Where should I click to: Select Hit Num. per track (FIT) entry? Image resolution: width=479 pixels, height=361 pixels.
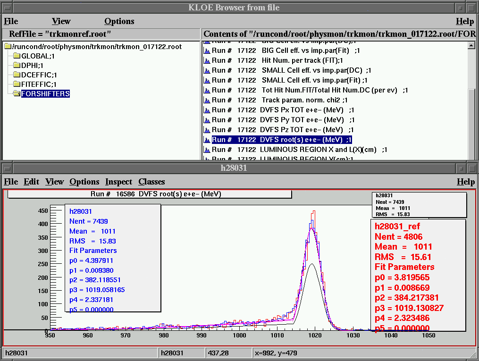click(x=277, y=60)
